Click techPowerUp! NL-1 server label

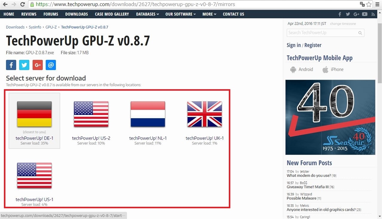(148, 138)
